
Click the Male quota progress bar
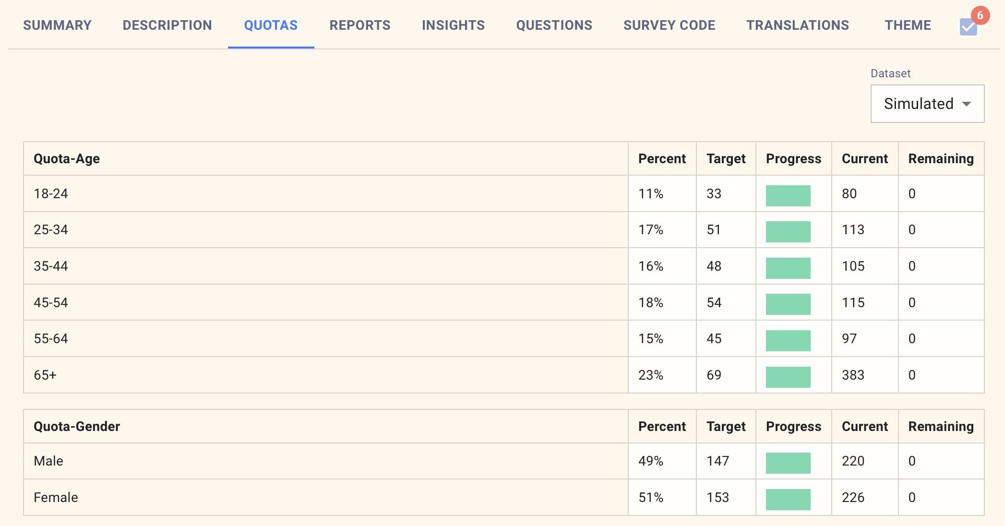(x=788, y=463)
